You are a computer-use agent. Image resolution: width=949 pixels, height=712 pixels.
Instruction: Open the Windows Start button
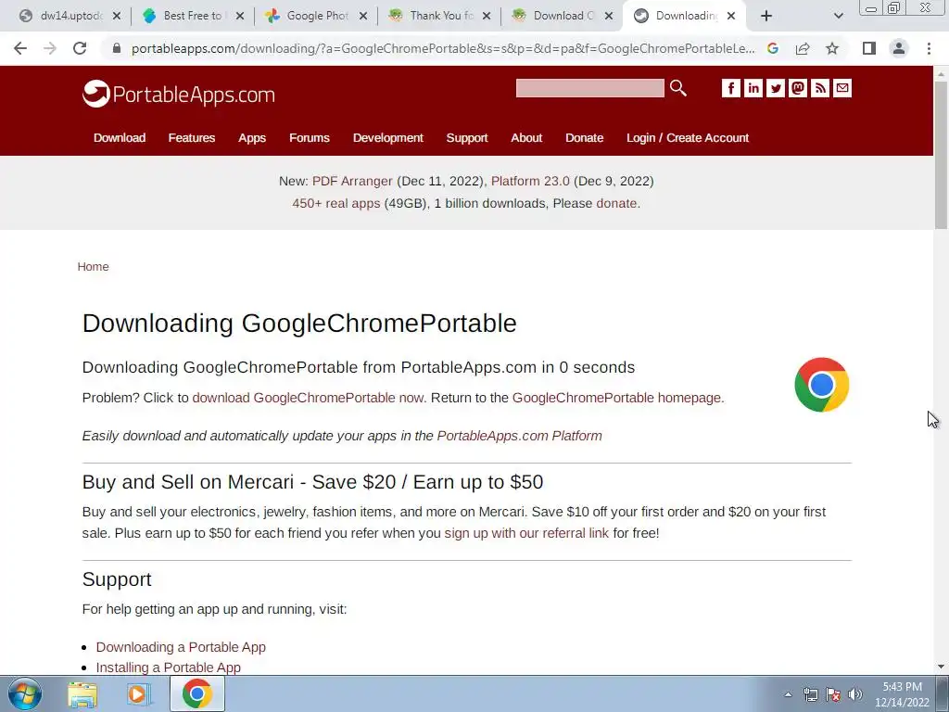25,693
